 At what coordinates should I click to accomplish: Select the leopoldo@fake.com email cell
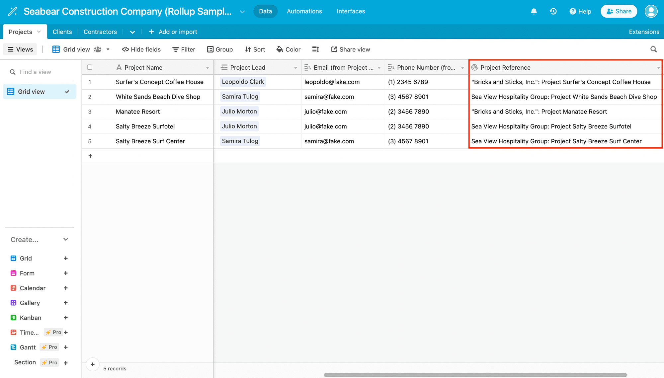point(343,82)
